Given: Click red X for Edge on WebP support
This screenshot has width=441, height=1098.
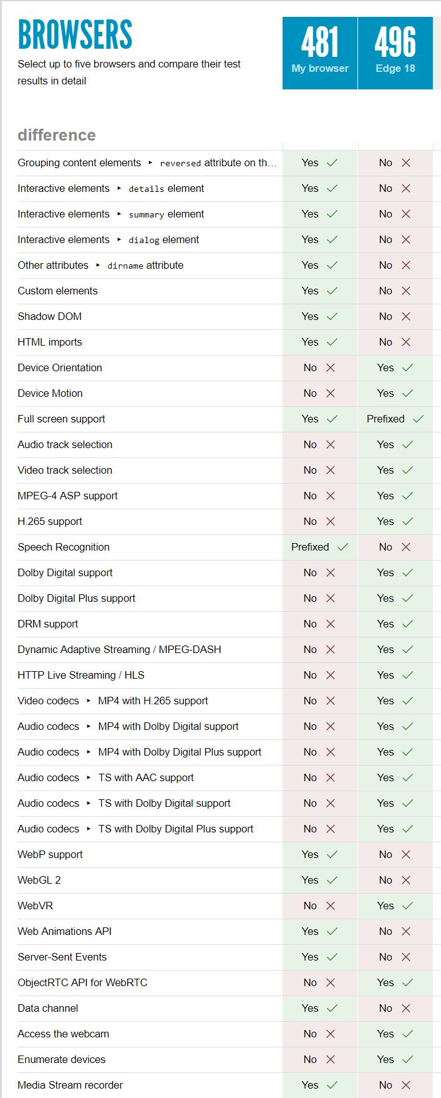Looking at the screenshot, I should [406, 855].
